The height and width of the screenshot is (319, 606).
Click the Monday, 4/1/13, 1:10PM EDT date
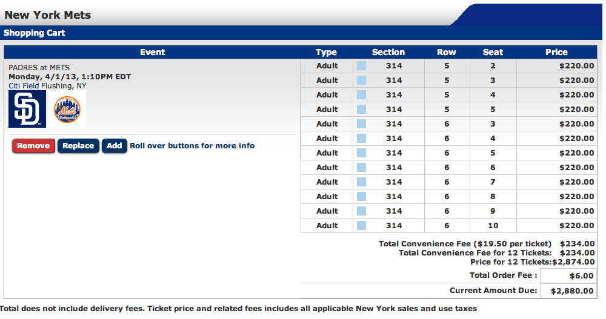click(x=70, y=76)
